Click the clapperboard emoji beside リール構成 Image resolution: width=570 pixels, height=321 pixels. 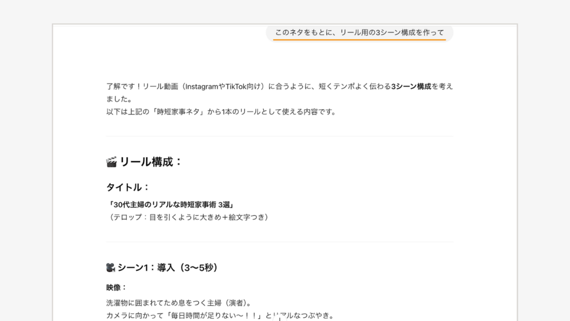point(111,162)
